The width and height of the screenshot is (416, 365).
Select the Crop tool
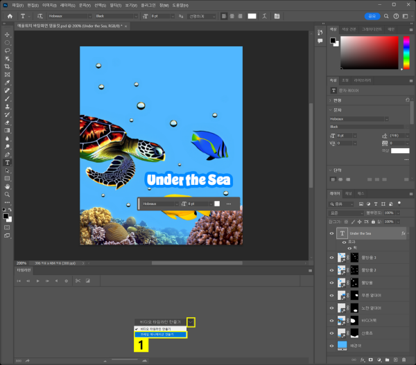point(8,66)
